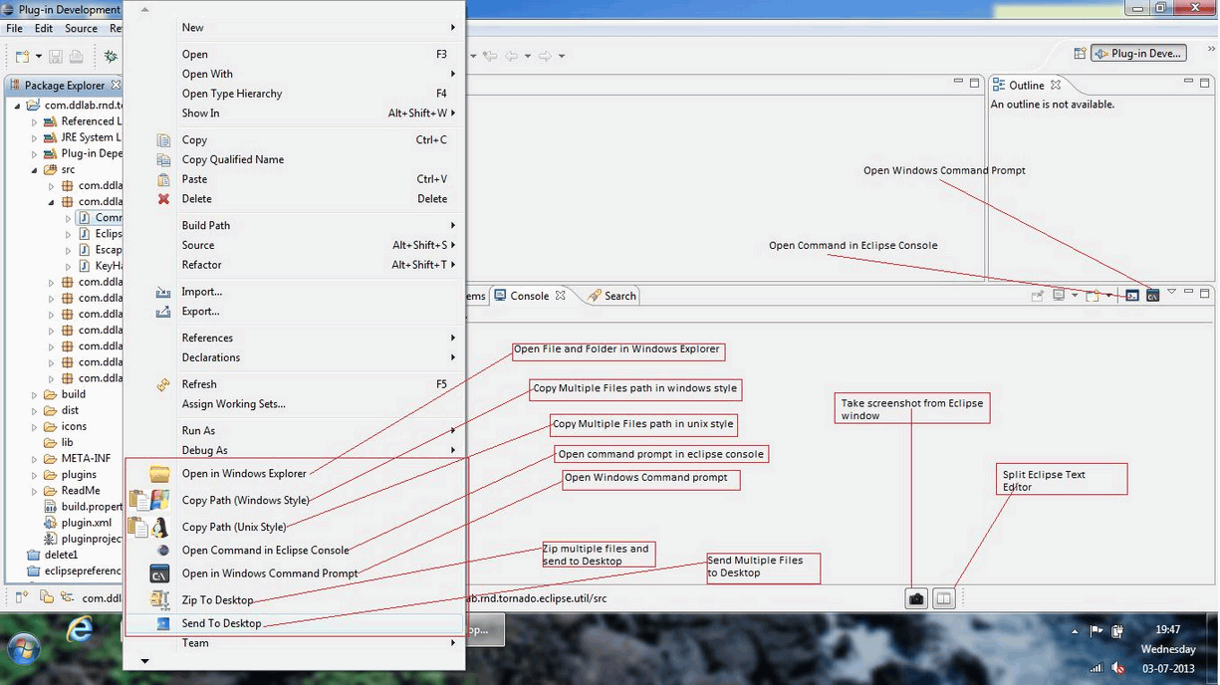Choose Send To Desktop
The width and height of the screenshot is (1220, 685).
tap(295, 624)
